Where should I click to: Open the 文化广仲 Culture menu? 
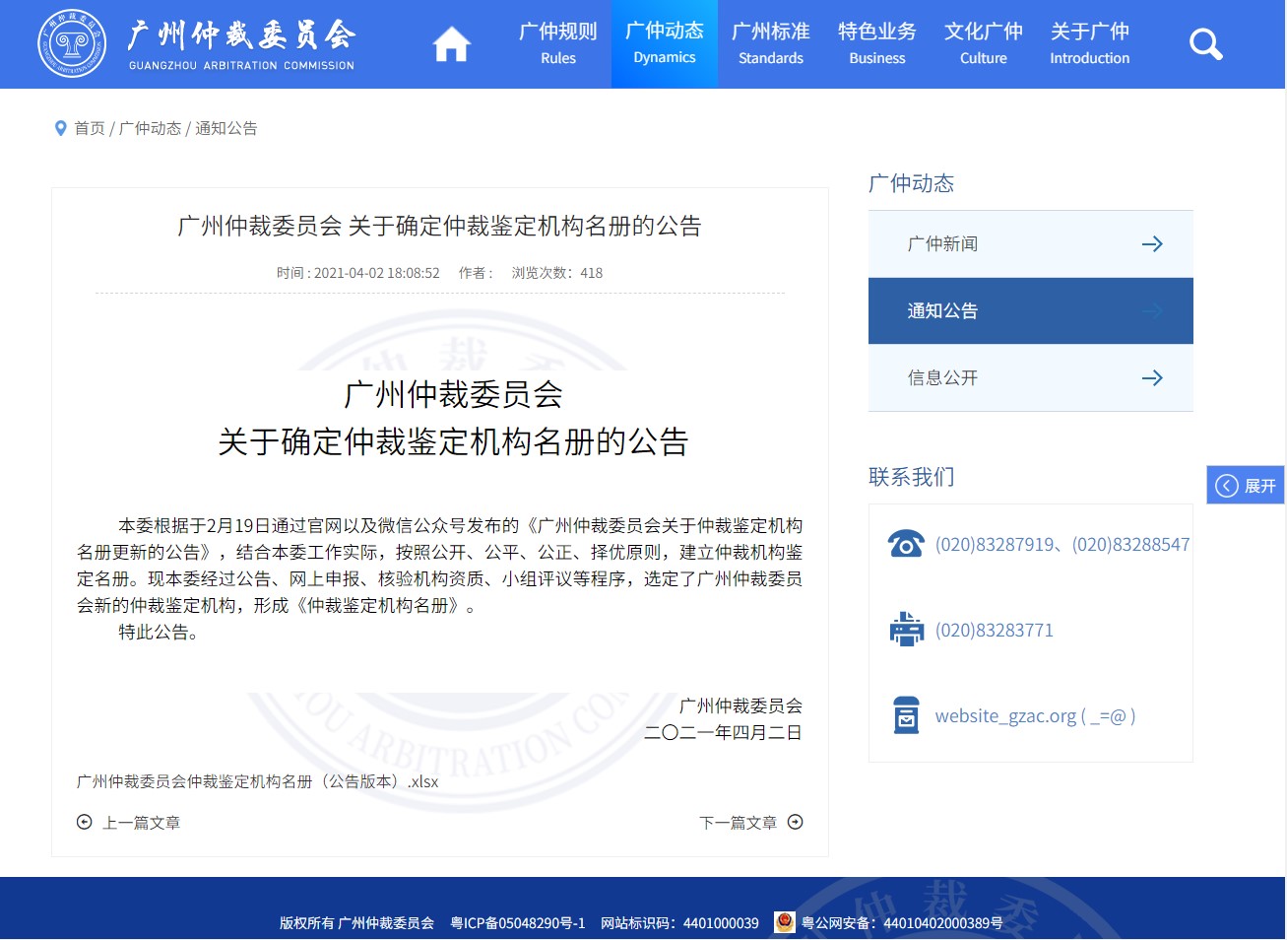pyautogui.click(x=984, y=44)
